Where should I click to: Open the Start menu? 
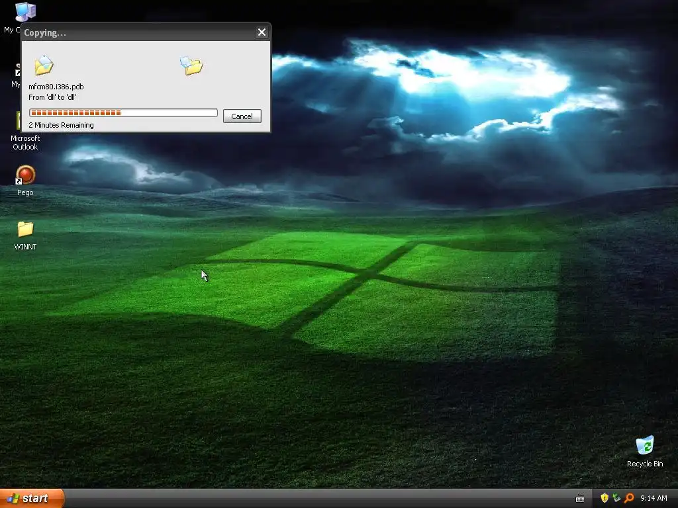click(x=32, y=499)
